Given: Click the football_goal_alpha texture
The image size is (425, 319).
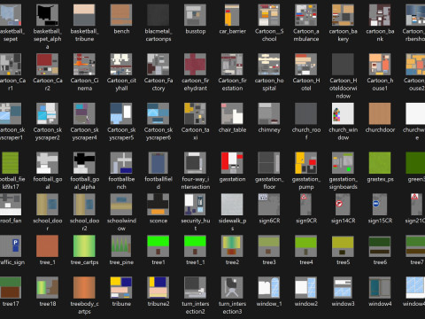Looking at the screenshot, I should pos(84,163).
